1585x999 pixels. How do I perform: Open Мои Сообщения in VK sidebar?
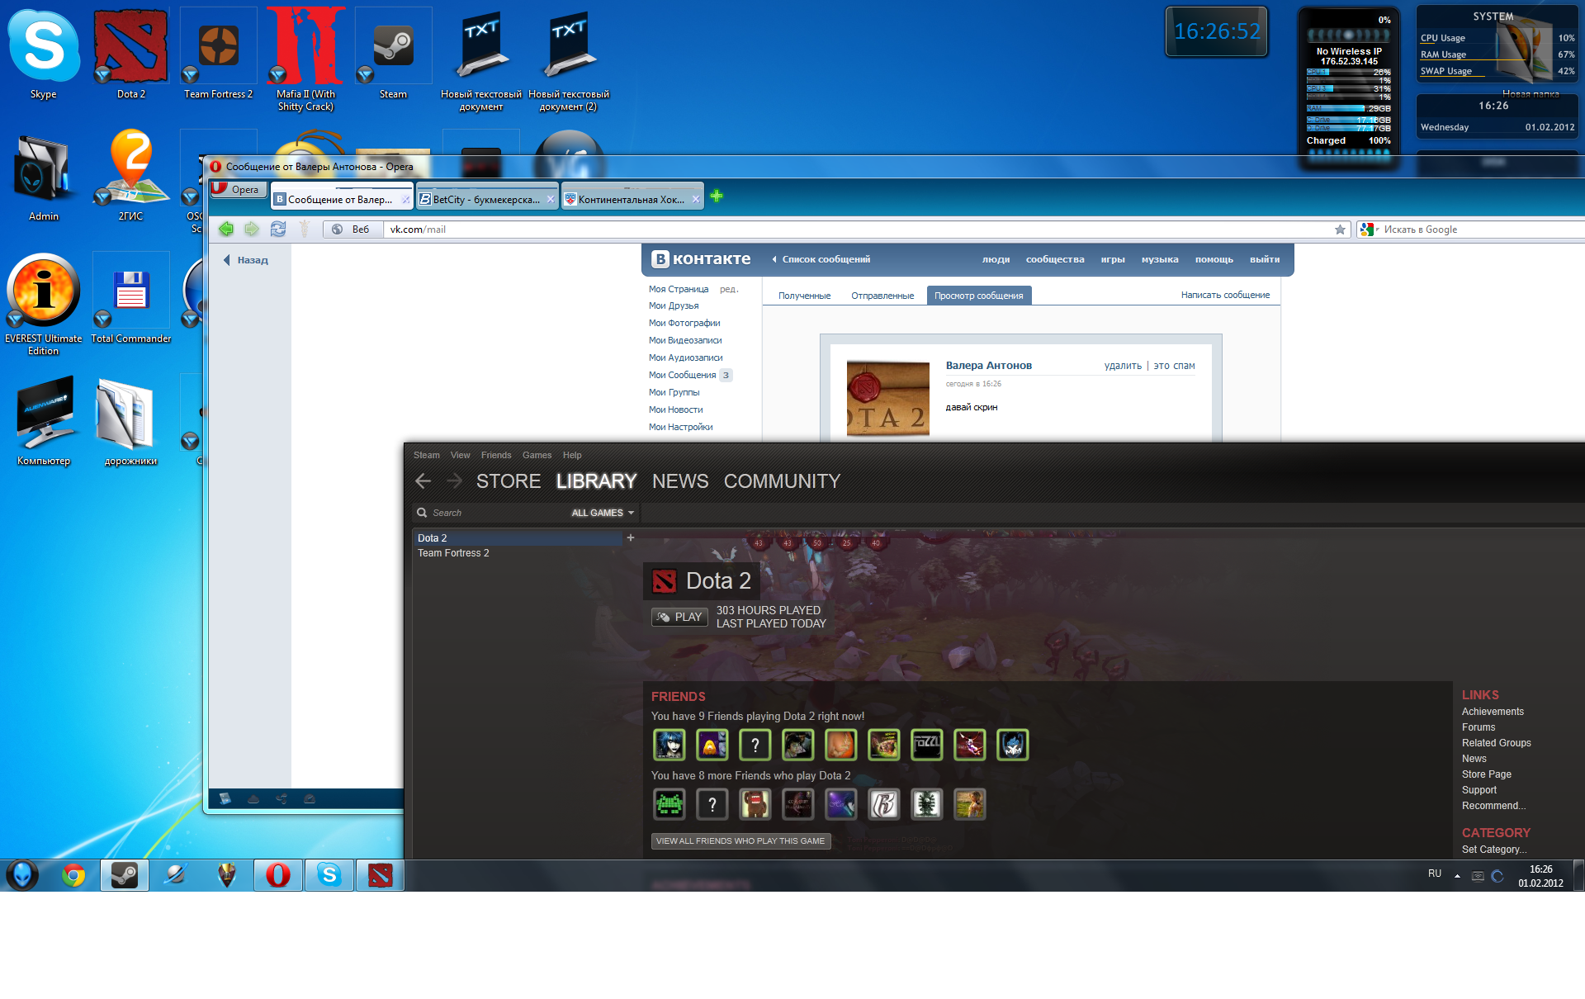[682, 375]
